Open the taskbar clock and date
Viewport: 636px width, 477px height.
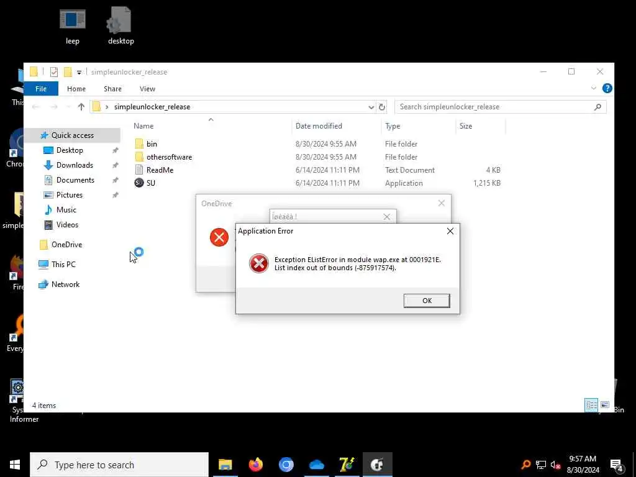coord(583,465)
